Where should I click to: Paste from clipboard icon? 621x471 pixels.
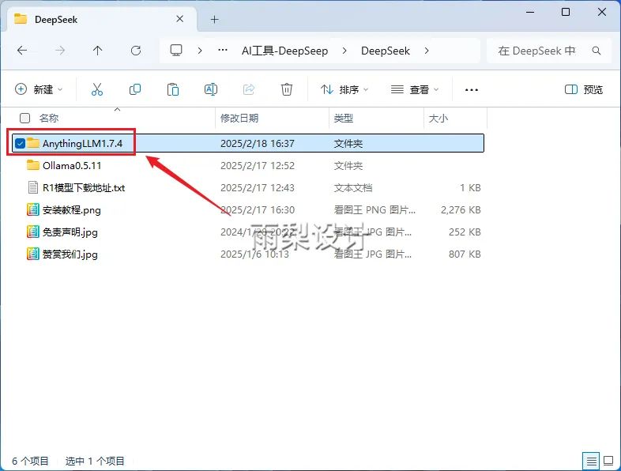coord(173,89)
